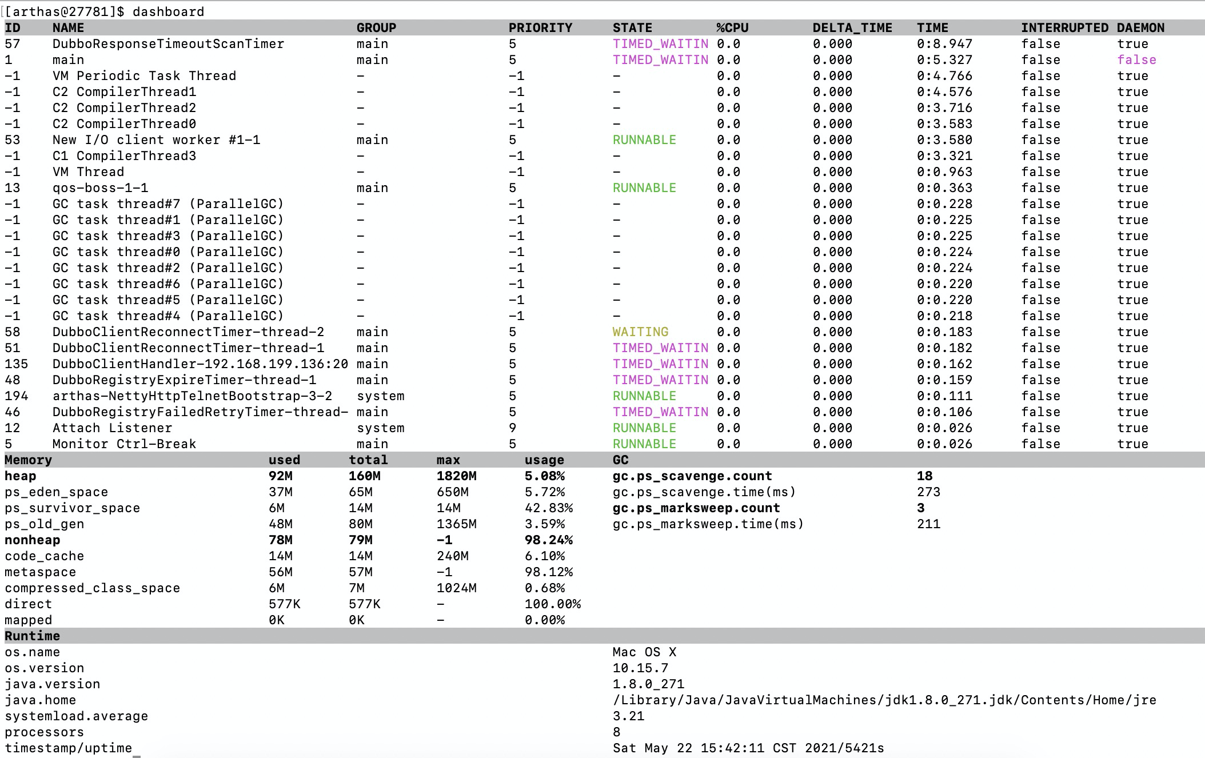The width and height of the screenshot is (1205, 758).
Task: Select 'code_cache' memory label
Action: 44,556
